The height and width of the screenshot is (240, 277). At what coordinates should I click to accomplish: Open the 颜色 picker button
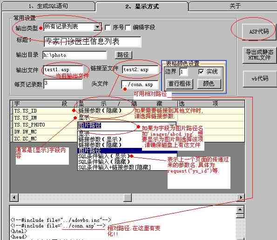pyautogui.click(x=209, y=83)
